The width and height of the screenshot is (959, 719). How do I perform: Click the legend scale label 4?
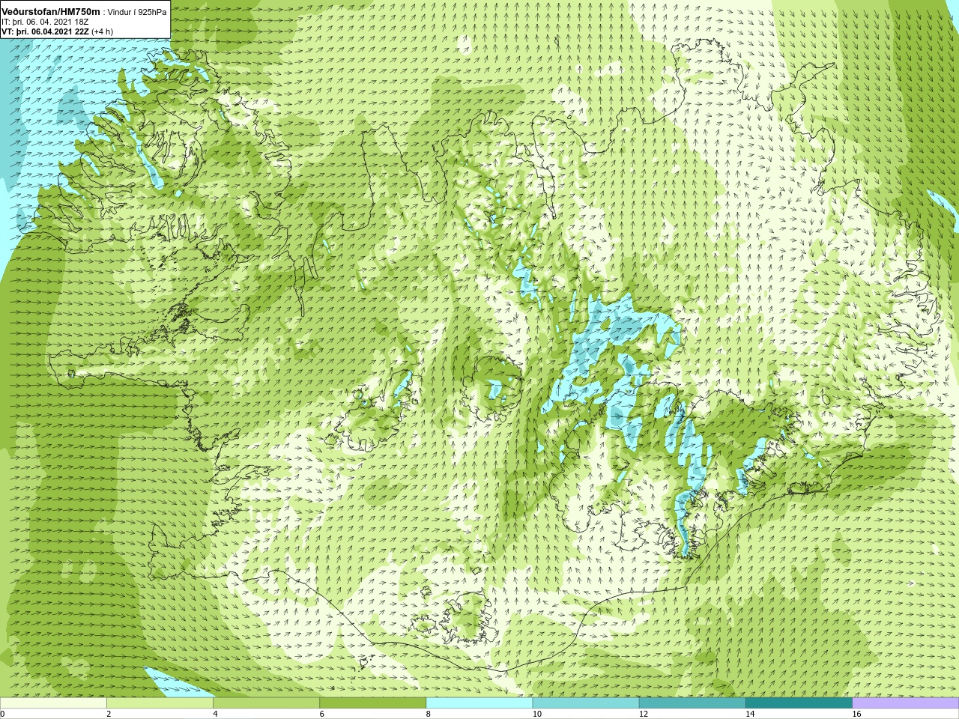(215, 714)
